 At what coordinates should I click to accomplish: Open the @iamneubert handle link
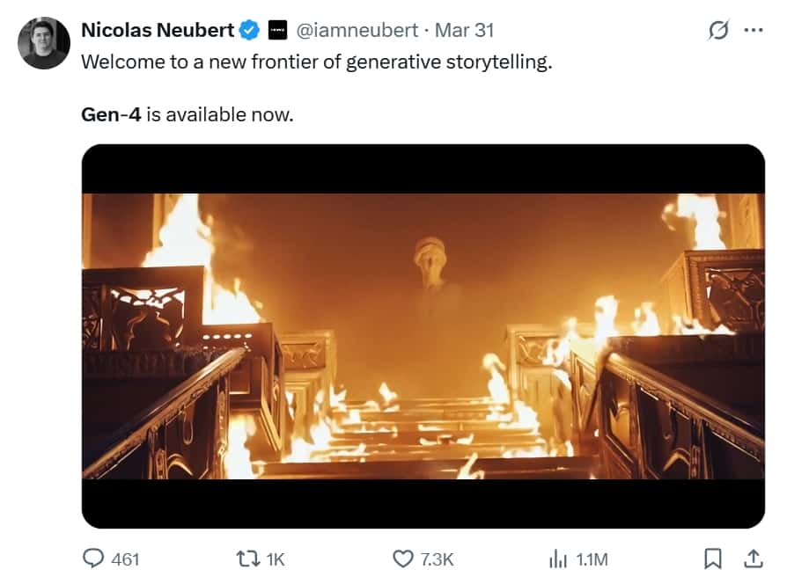(357, 30)
